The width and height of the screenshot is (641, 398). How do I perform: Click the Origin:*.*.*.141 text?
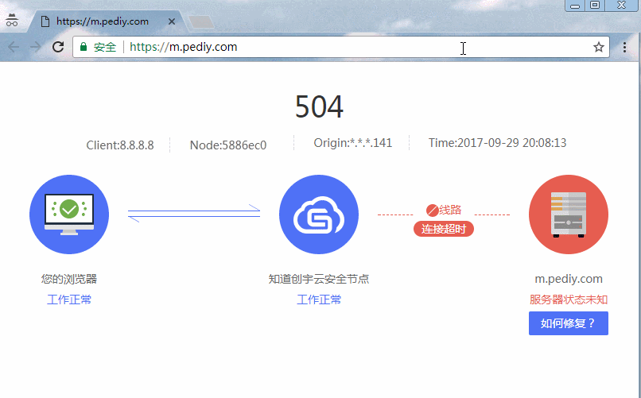pyautogui.click(x=353, y=143)
